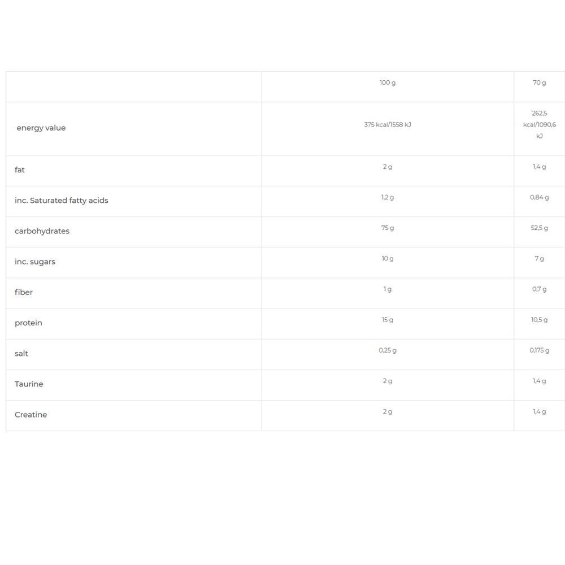Click the '52,5 g' carbohydrates value

click(x=540, y=228)
